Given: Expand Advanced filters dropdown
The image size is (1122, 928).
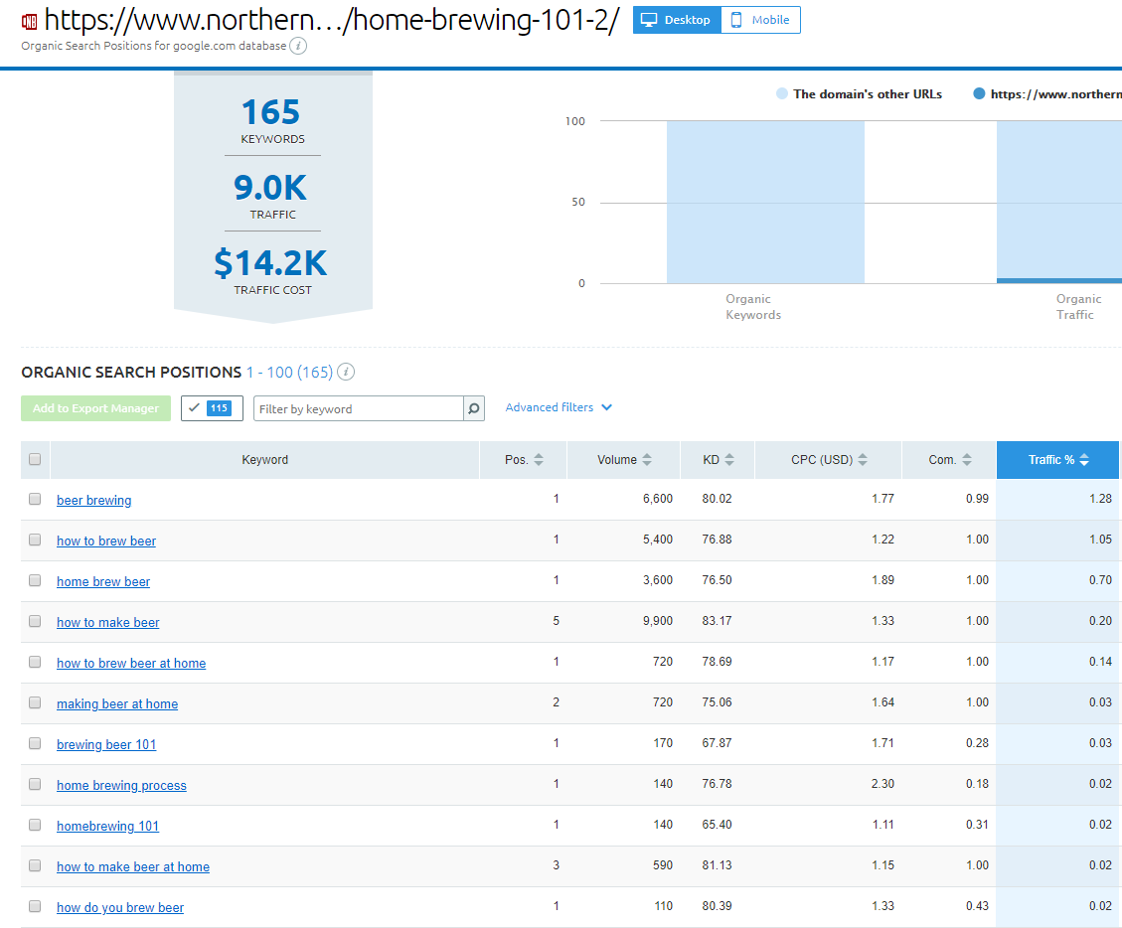Looking at the screenshot, I should point(559,407).
